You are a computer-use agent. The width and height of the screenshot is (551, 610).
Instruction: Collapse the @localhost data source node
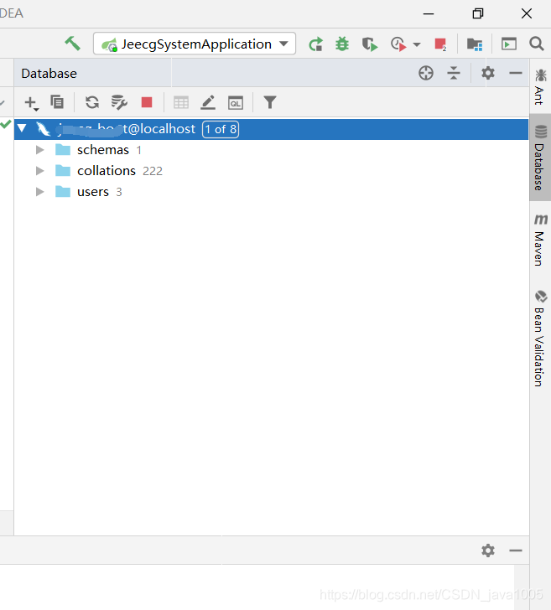click(x=22, y=128)
